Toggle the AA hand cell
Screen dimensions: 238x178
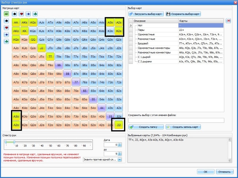(16, 23)
